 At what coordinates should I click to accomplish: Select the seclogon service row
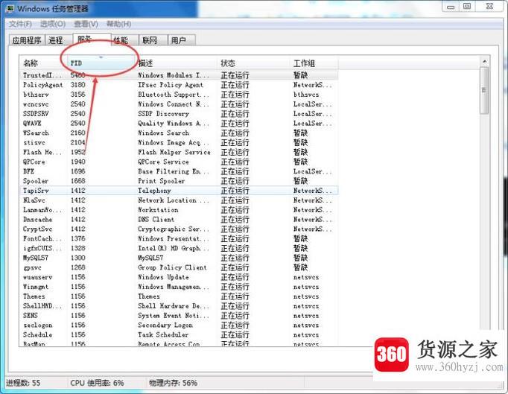[179, 325]
